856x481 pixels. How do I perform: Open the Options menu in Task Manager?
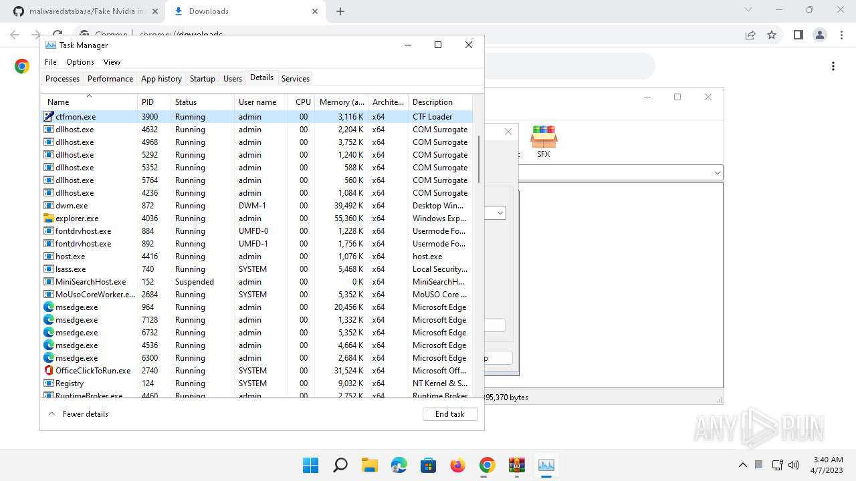[x=80, y=62]
